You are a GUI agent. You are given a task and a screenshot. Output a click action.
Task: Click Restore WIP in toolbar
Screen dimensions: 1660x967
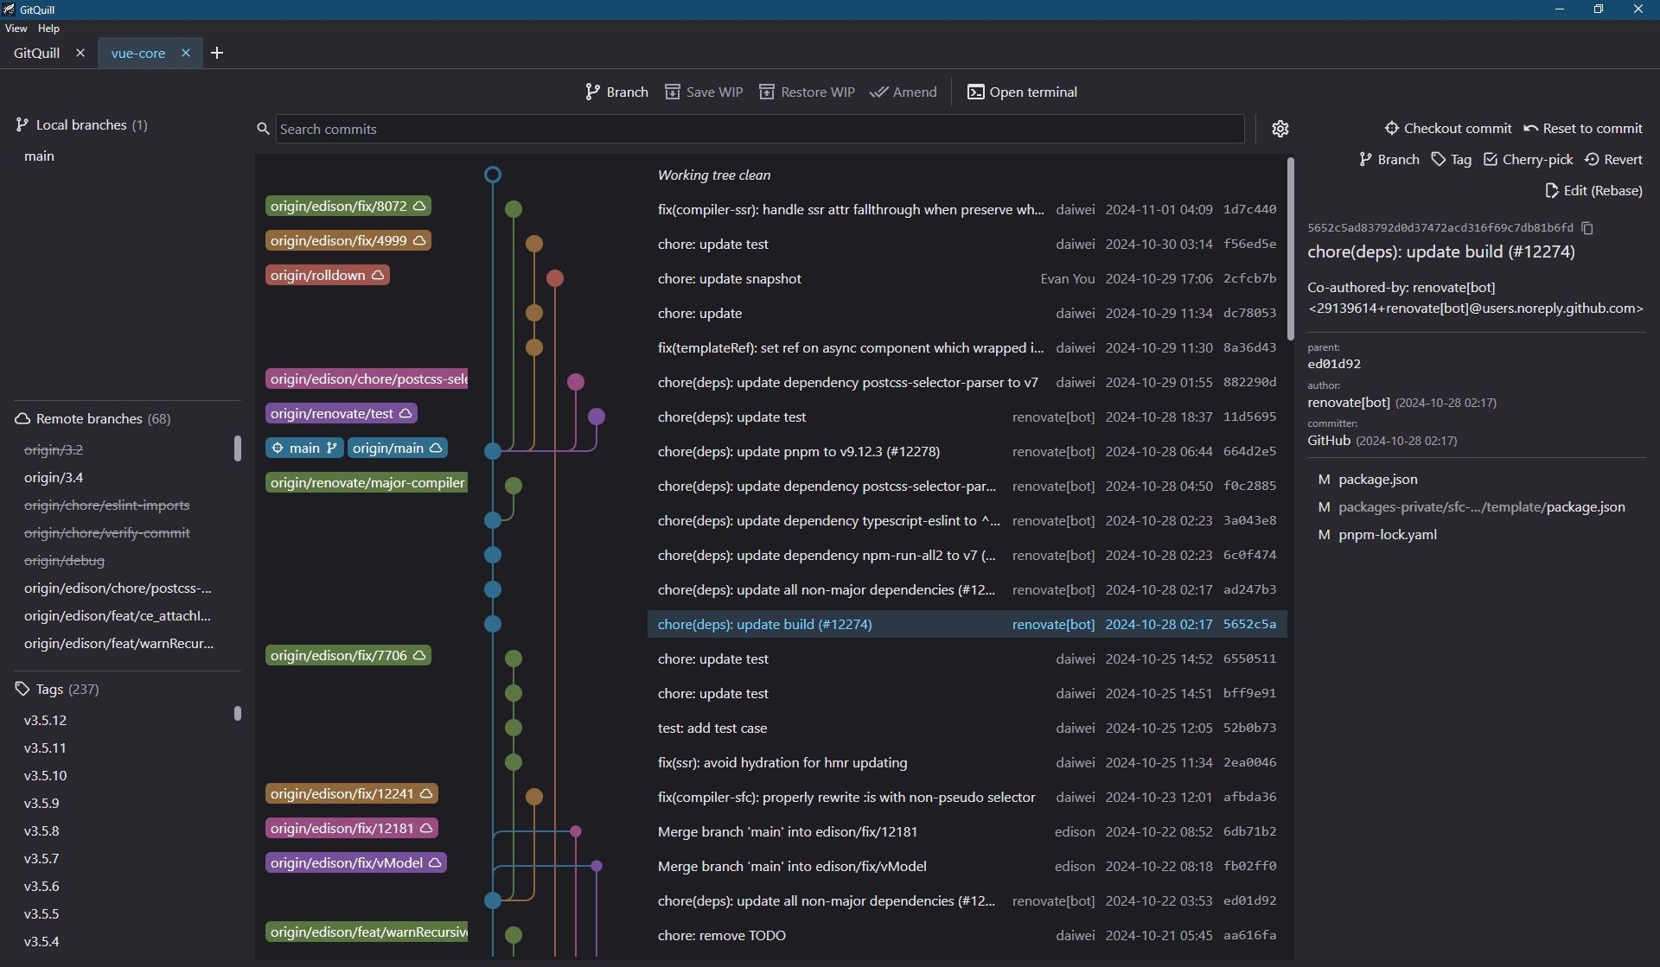click(807, 92)
